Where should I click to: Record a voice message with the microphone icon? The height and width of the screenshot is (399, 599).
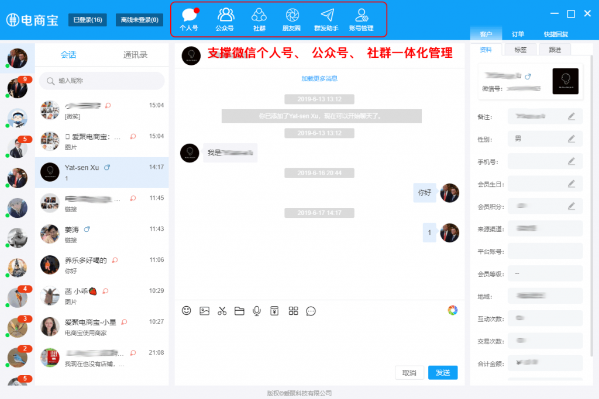[257, 311]
